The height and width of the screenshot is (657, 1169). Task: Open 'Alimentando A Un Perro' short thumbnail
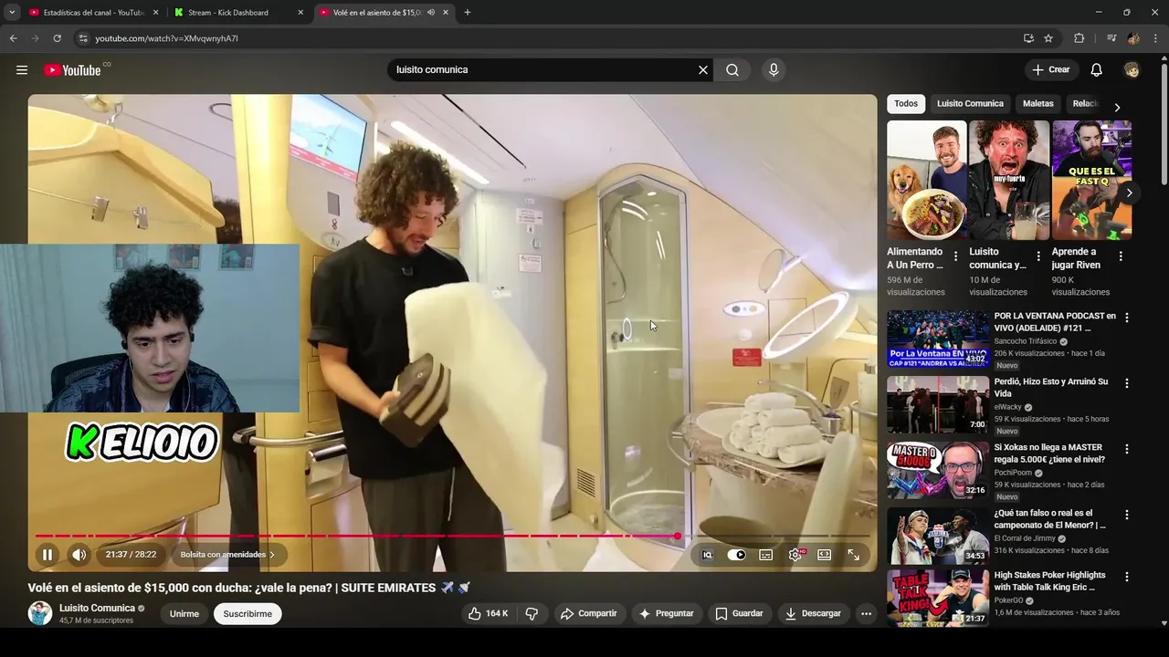coord(927,180)
